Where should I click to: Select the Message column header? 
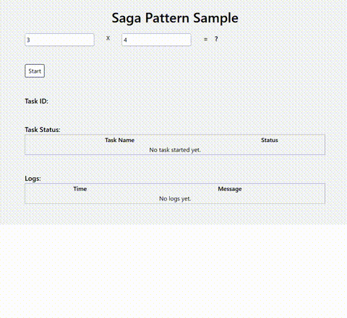pyautogui.click(x=230, y=189)
